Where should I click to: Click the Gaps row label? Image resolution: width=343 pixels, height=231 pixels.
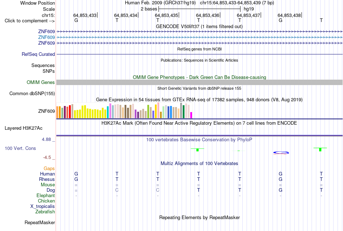point(49,168)
